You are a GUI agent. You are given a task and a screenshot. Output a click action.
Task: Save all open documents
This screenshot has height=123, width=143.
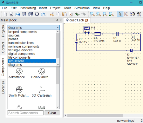click(x=31, y=14)
